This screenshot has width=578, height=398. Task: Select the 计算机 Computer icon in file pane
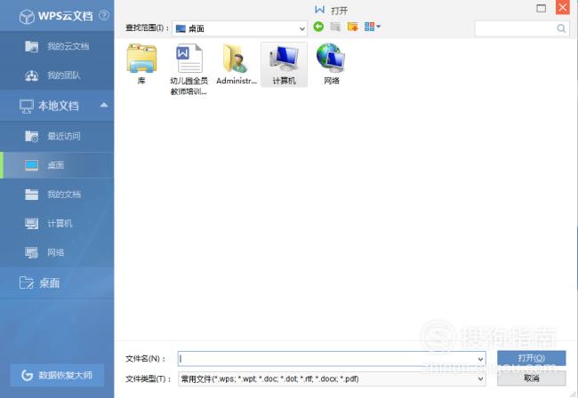point(284,65)
